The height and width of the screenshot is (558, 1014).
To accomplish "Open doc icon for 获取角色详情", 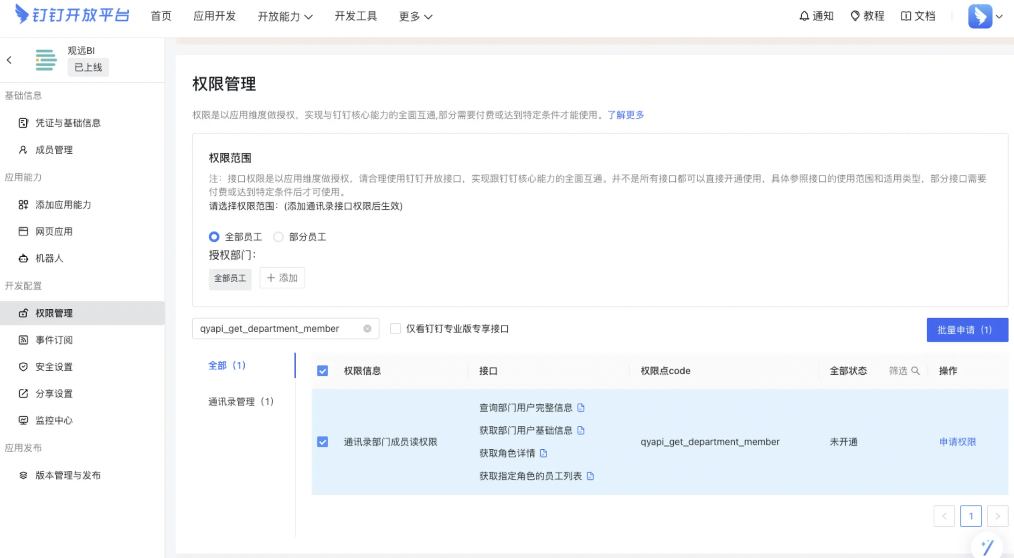I will click(x=543, y=453).
